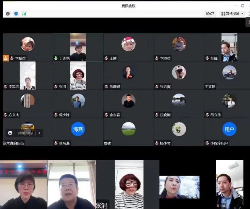This screenshot has width=250, height=209.
Task: Click the orange host badge icon
Action: (x=6, y=58)
